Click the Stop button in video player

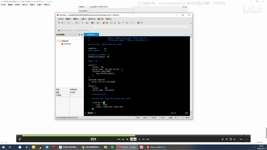pos(127,139)
